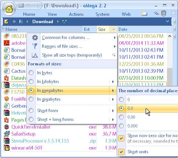
Task: Sort by the Date column header
Action: tap(145, 29)
